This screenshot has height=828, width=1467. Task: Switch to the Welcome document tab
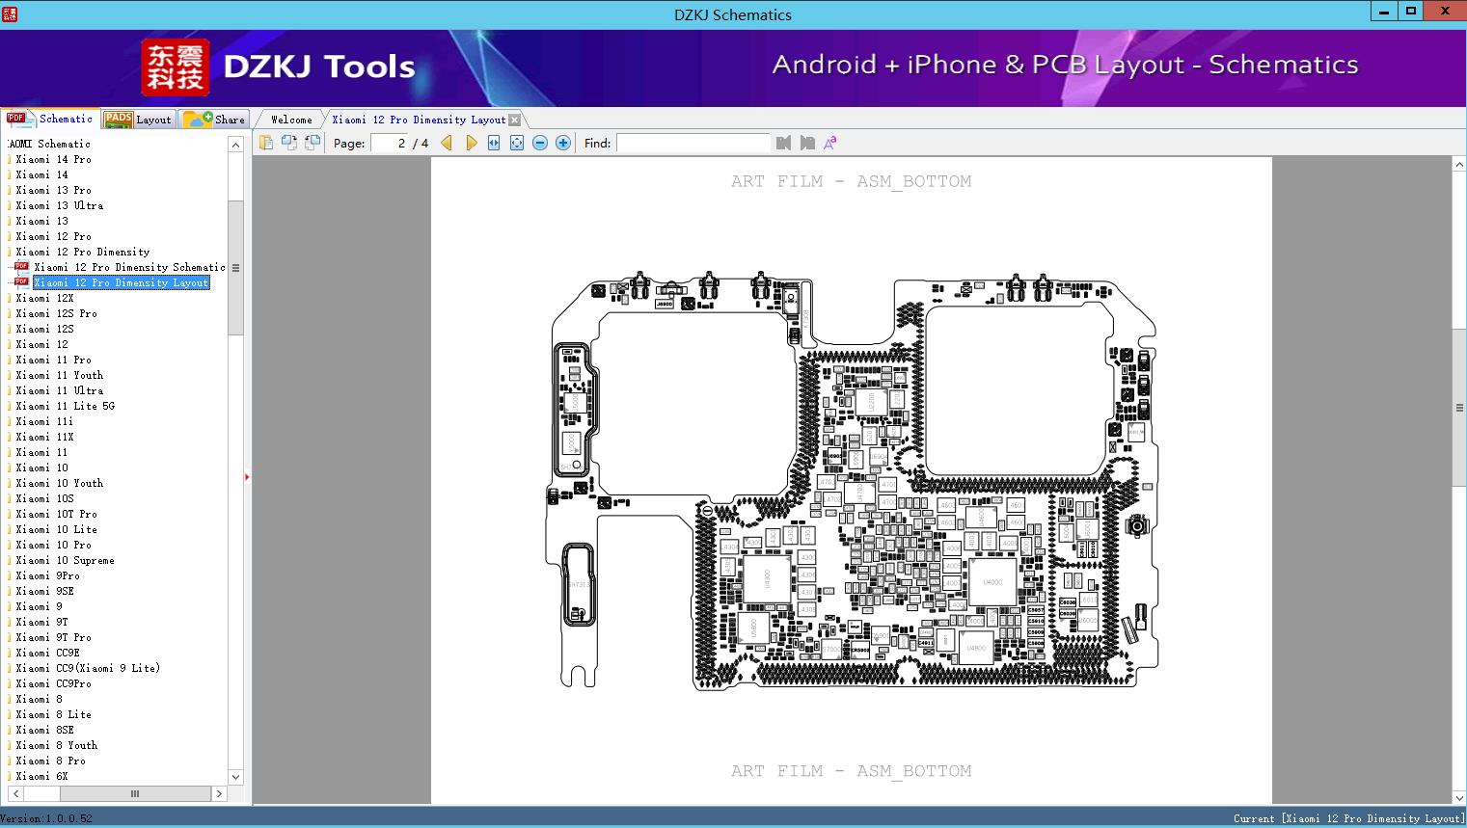click(x=291, y=120)
